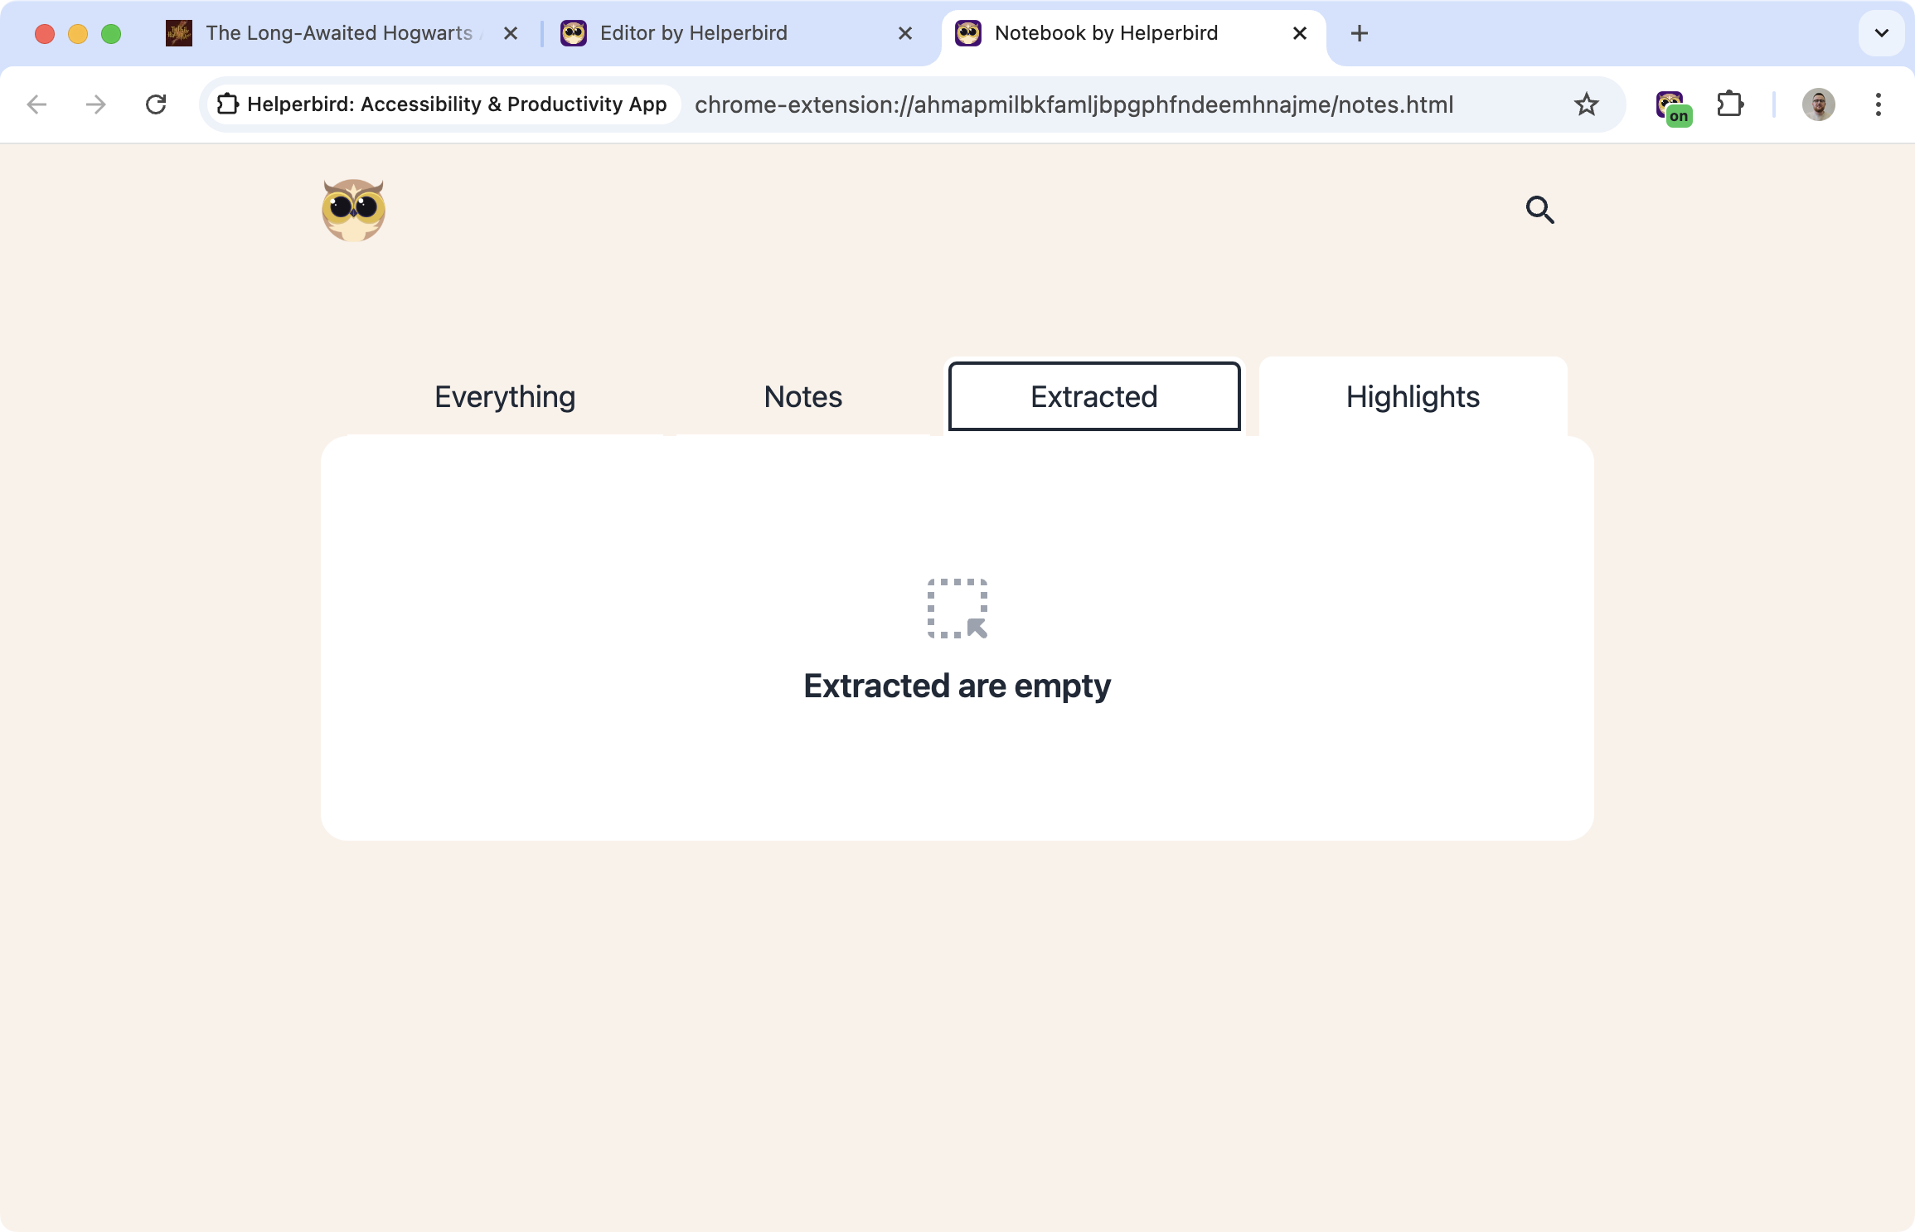The width and height of the screenshot is (1915, 1232).
Task: Select the Notes tab
Action: (x=802, y=396)
